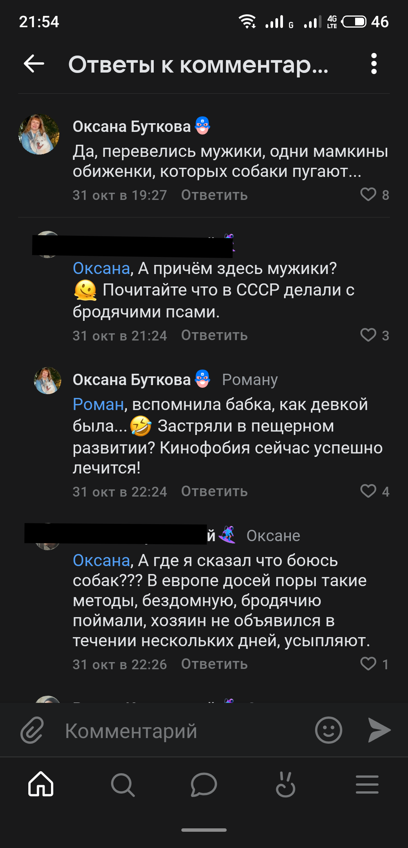
Task: Like Оксана's comment with 8 likes
Action: coord(368,195)
